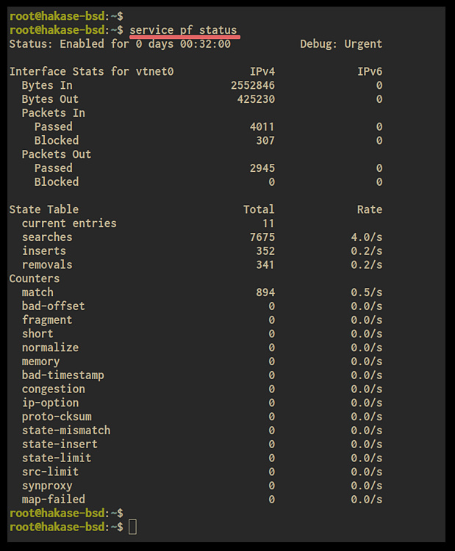Click the searches total value 7675
Screen dimensions: 455x551
pos(262,237)
